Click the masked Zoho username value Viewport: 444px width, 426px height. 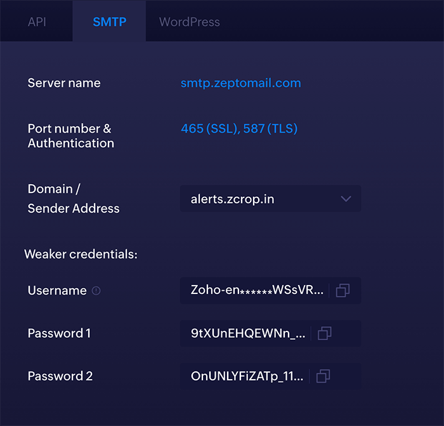[x=257, y=291]
